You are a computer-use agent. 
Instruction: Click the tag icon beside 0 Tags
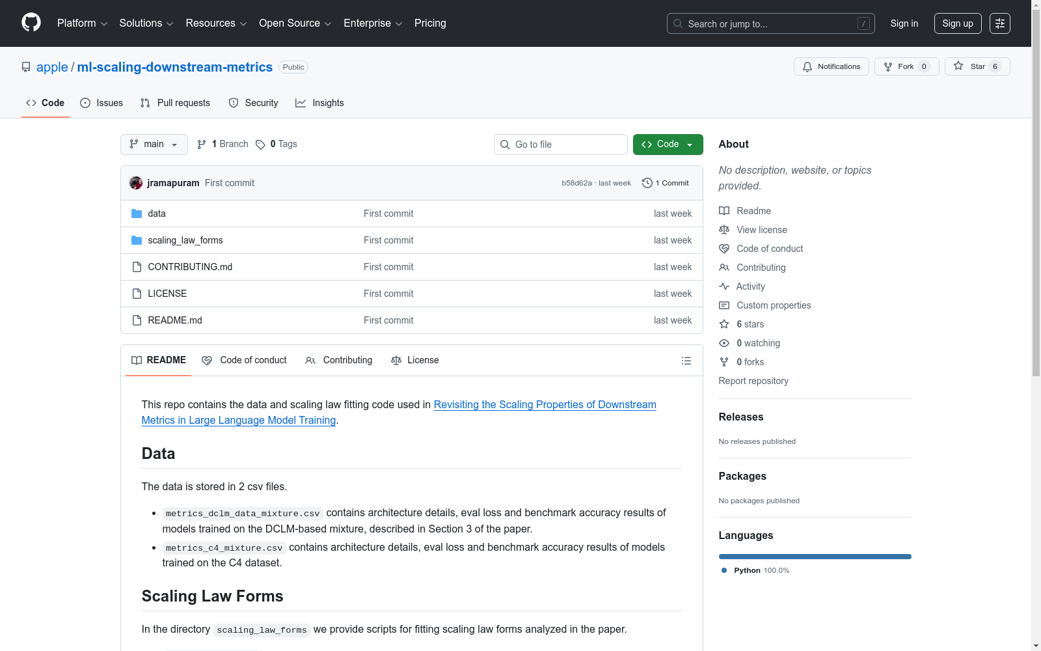260,145
